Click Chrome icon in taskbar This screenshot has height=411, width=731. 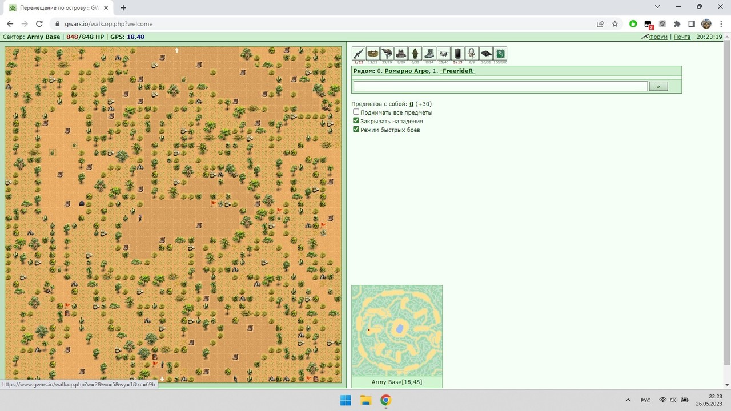[385, 400]
